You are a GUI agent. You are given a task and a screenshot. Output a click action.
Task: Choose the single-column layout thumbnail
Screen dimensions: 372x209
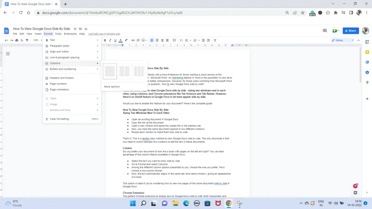point(110,71)
